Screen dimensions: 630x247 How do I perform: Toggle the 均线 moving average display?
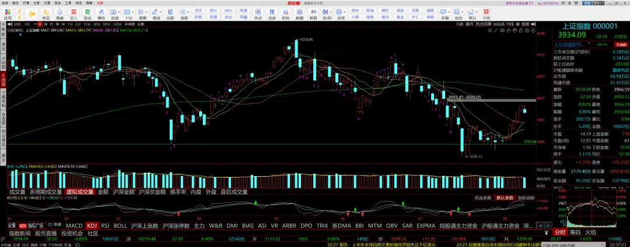[x=510, y=24]
